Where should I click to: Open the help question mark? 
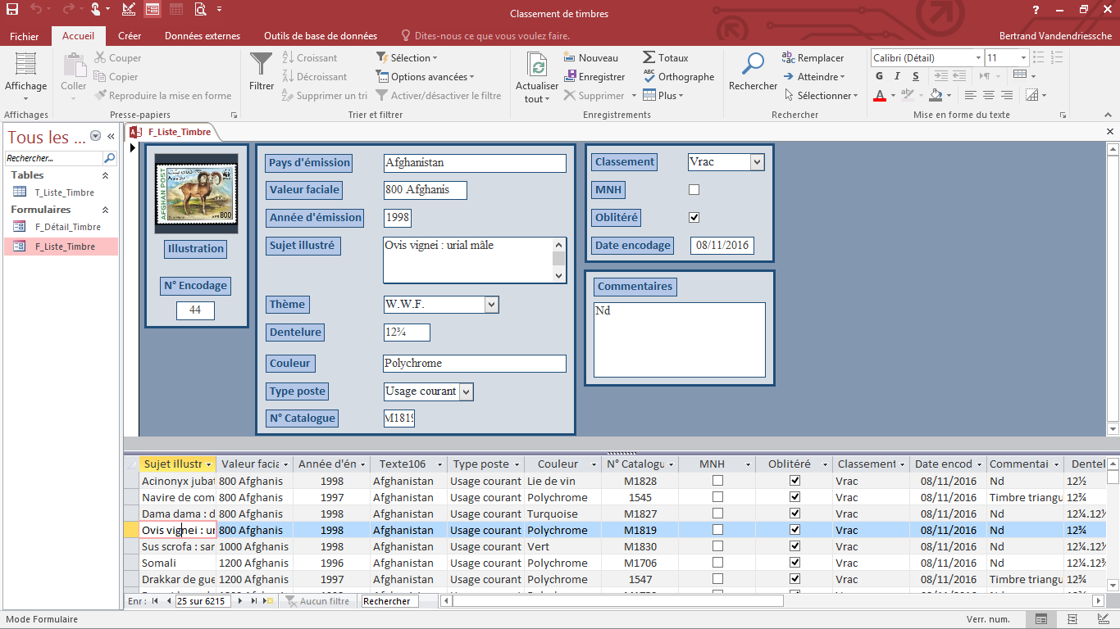tap(1036, 10)
